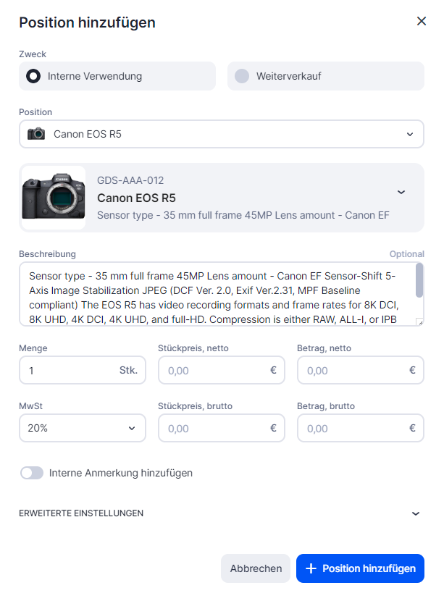
Task: Expand Erweiterte Einstellungen section
Action: [415, 513]
